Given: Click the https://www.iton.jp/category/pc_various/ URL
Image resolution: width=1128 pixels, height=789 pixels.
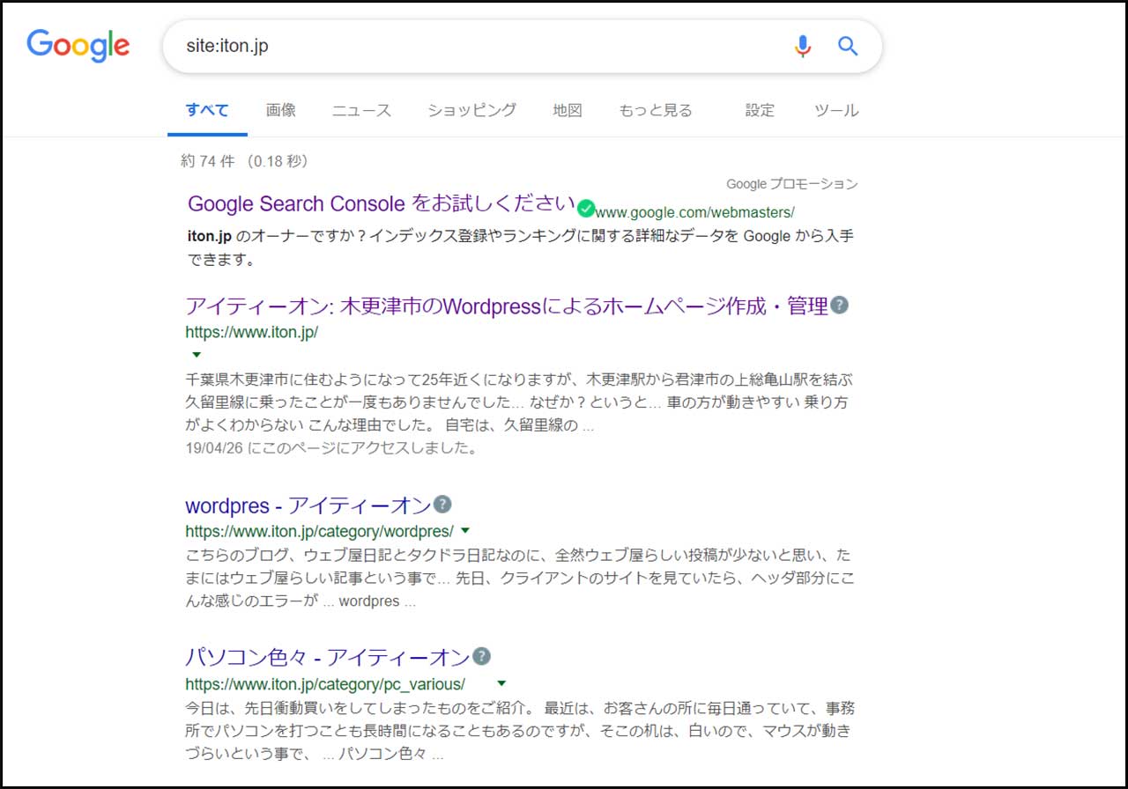Looking at the screenshot, I should click(x=324, y=684).
